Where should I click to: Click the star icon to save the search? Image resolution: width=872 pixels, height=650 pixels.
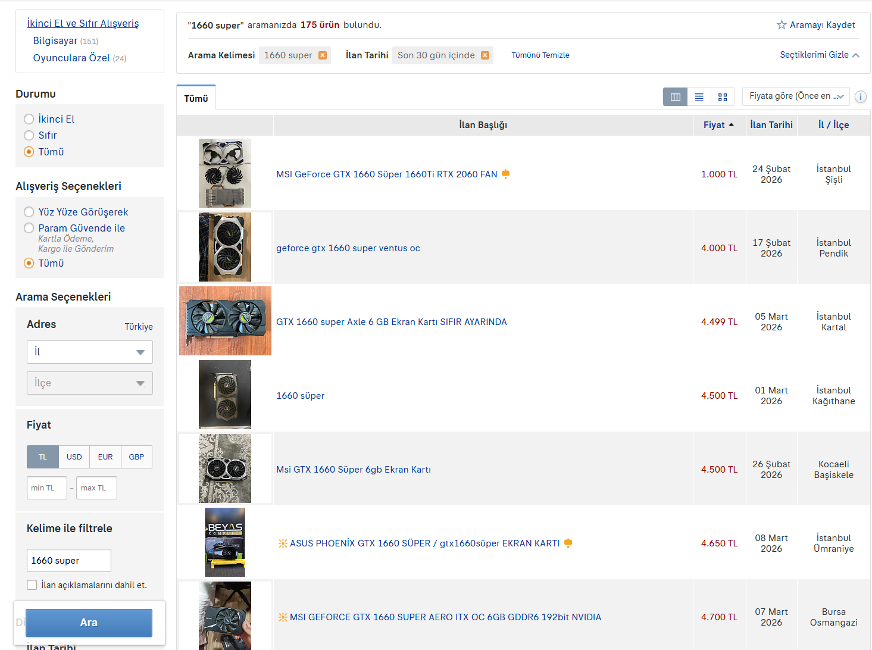tap(782, 24)
